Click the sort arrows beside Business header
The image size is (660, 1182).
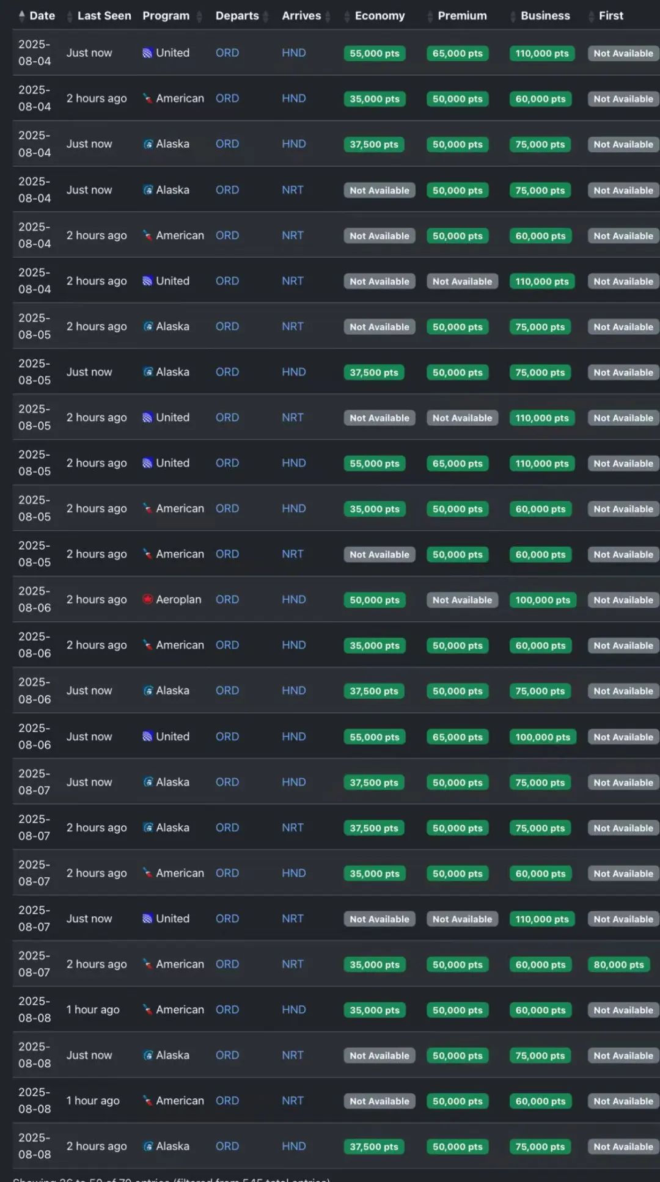tap(513, 16)
